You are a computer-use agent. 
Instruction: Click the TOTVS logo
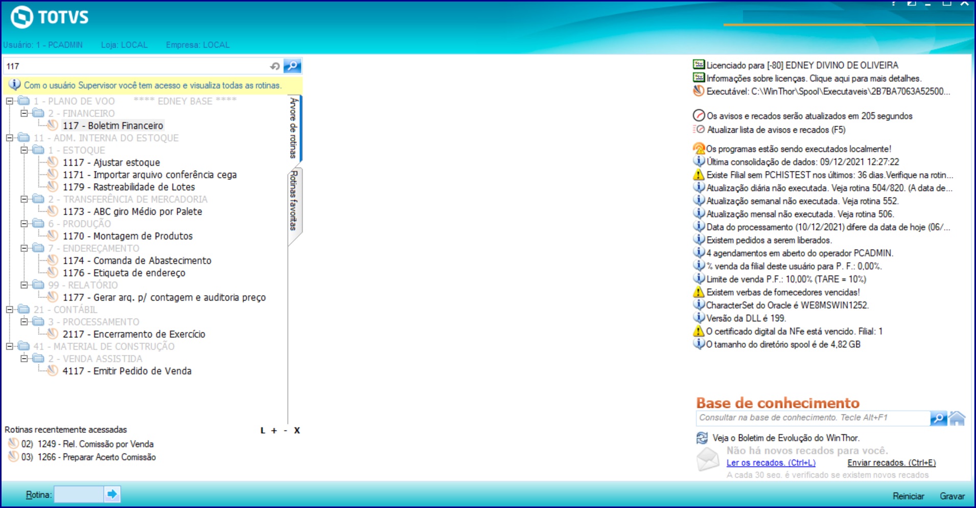click(x=50, y=17)
